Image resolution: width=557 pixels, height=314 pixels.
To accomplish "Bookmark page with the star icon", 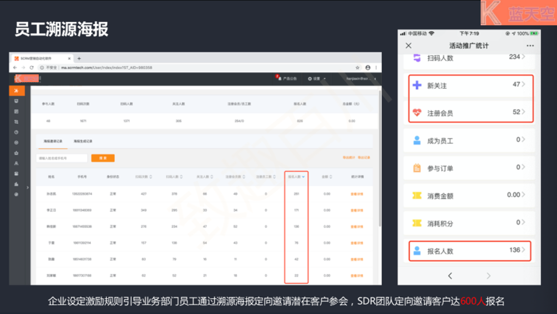I will point(357,68).
